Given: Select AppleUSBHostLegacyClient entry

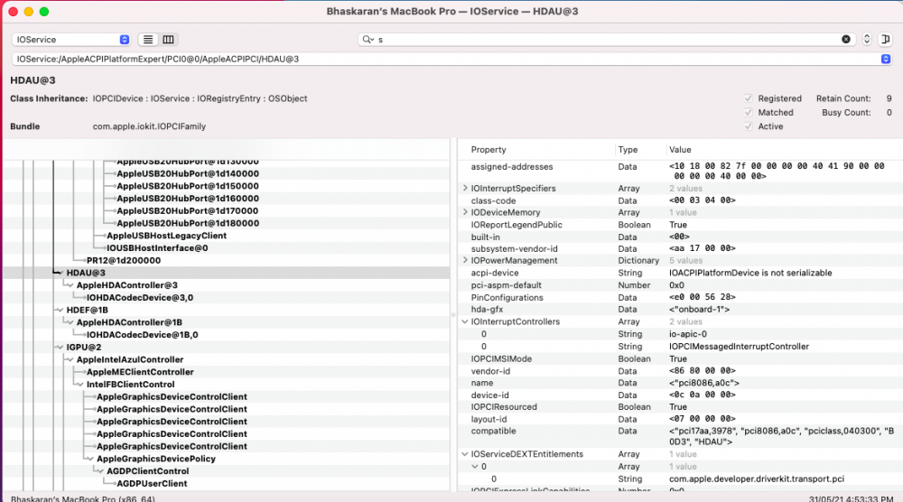Looking at the screenshot, I should tap(166, 236).
